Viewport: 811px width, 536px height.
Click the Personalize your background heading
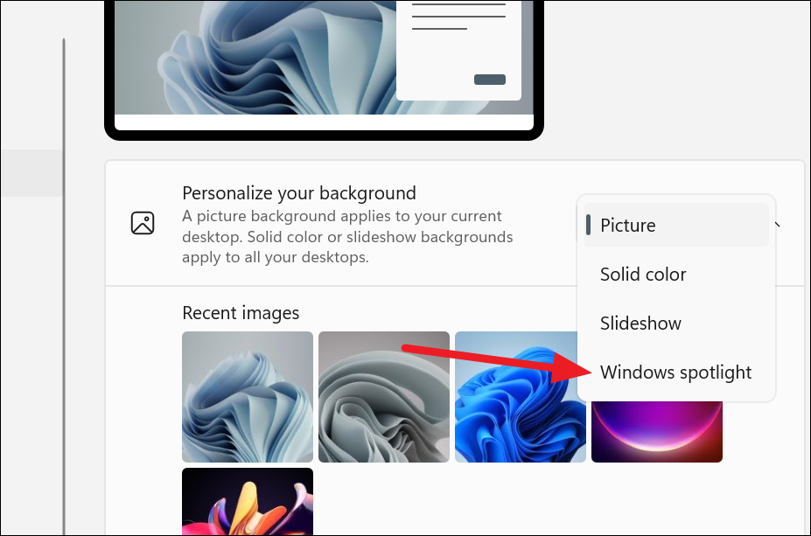click(299, 193)
